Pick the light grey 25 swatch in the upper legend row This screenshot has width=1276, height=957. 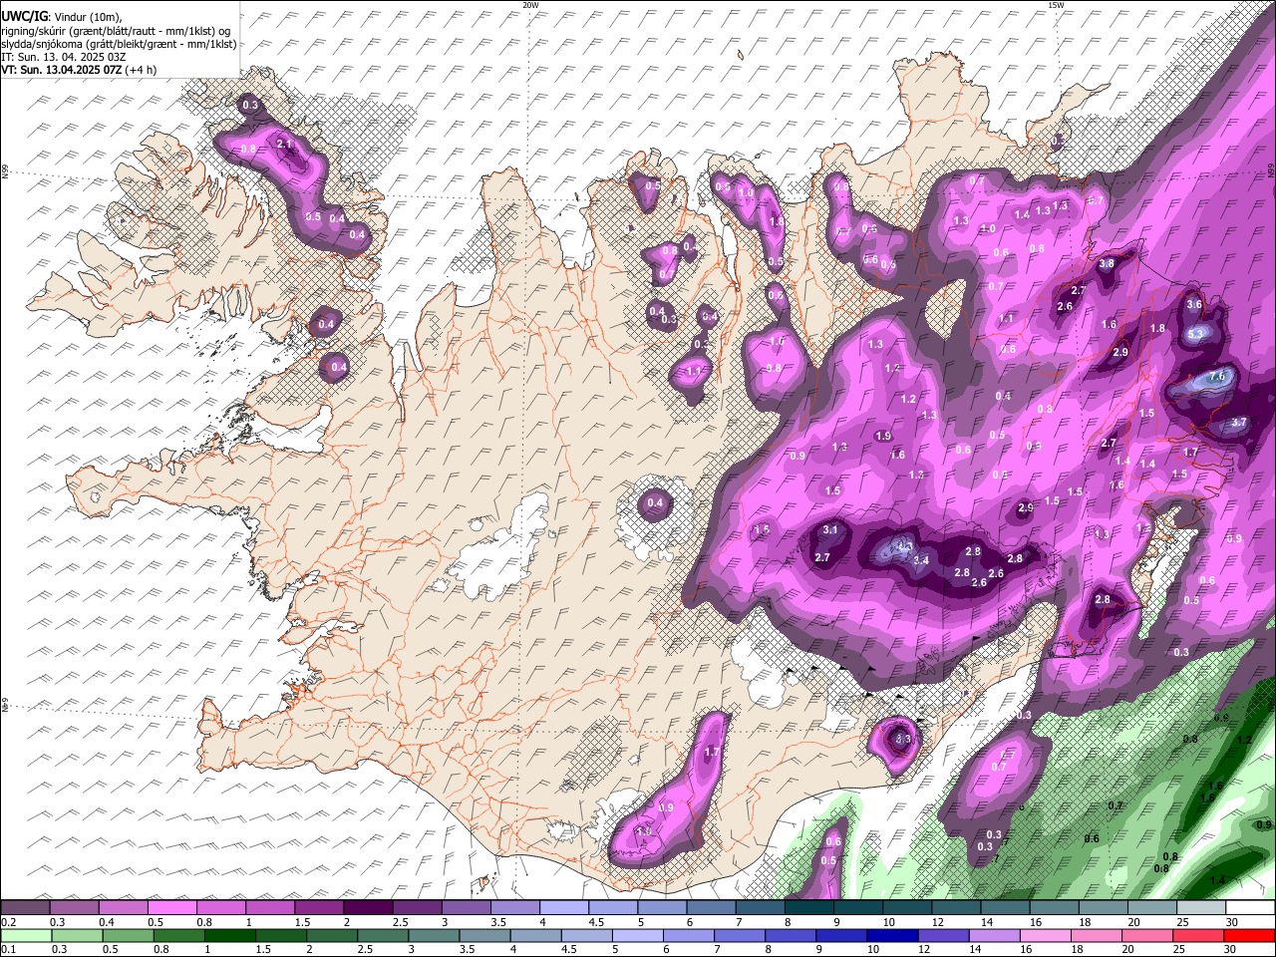pyautogui.click(x=1202, y=907)
